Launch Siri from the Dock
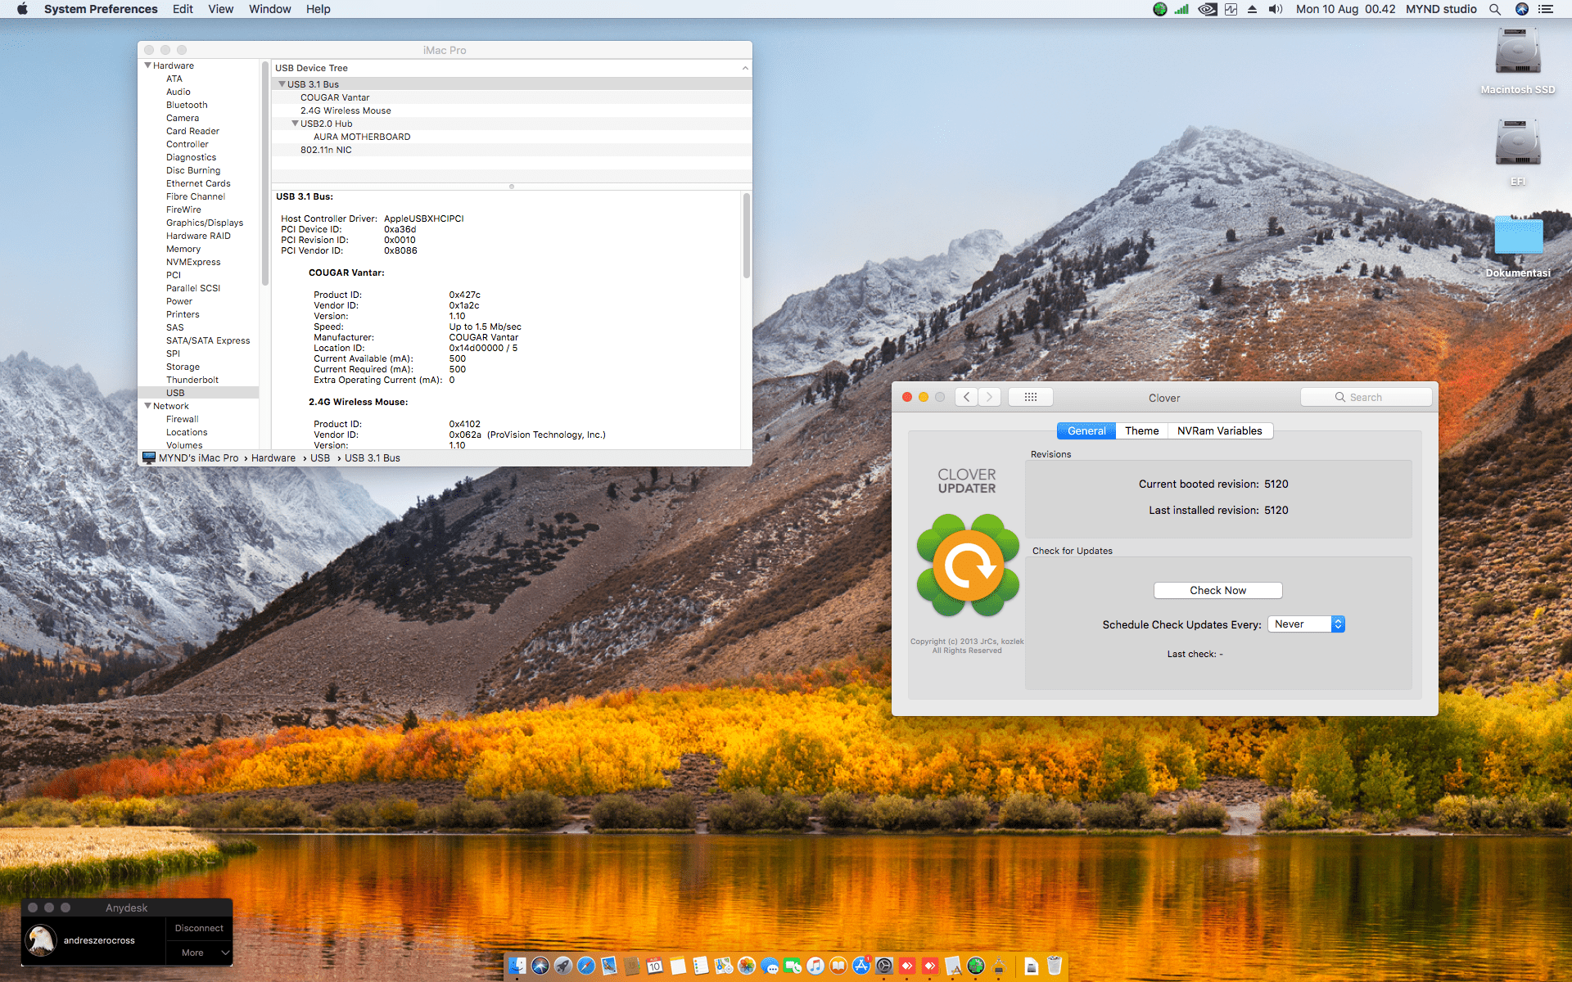Screen dimensions: 1572x982 click(x=540, y=966)
